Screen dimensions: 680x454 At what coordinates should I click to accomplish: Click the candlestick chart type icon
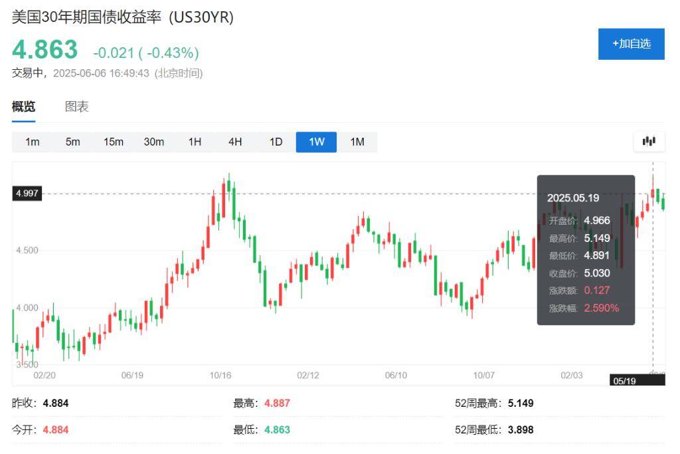[x=649, y=141]
